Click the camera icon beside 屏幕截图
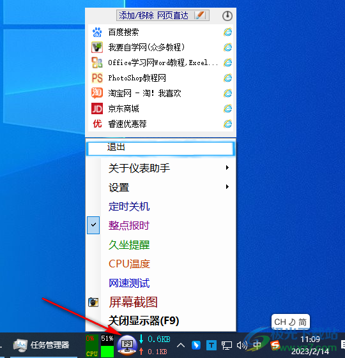 93,302
